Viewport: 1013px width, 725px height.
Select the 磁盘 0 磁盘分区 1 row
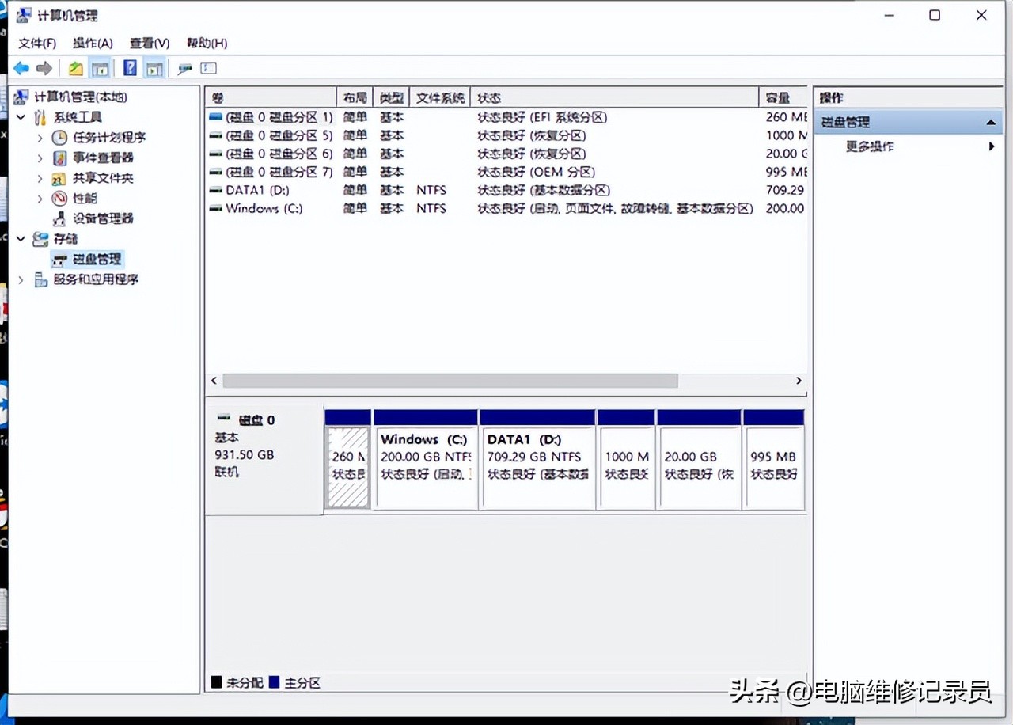point(506,117)
